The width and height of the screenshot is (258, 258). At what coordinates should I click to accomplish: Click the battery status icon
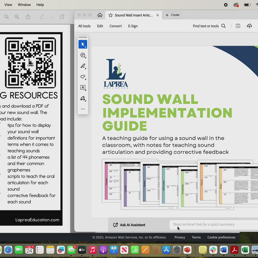tap(247, 5)
